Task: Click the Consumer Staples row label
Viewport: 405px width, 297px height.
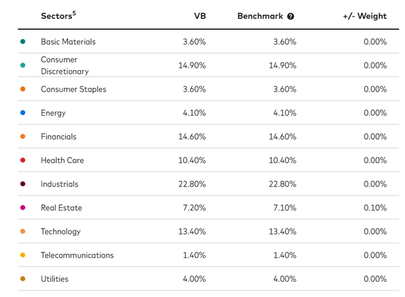Action: point(73,89)
